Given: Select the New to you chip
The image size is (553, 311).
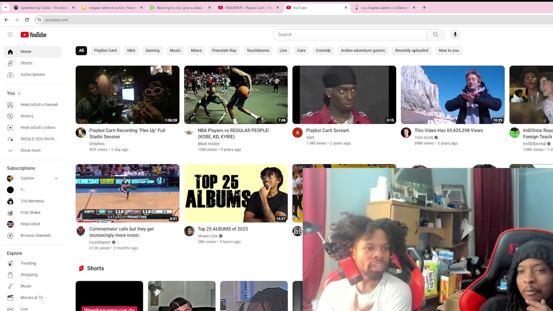Looking at the screenshot, I should (449, 51).
